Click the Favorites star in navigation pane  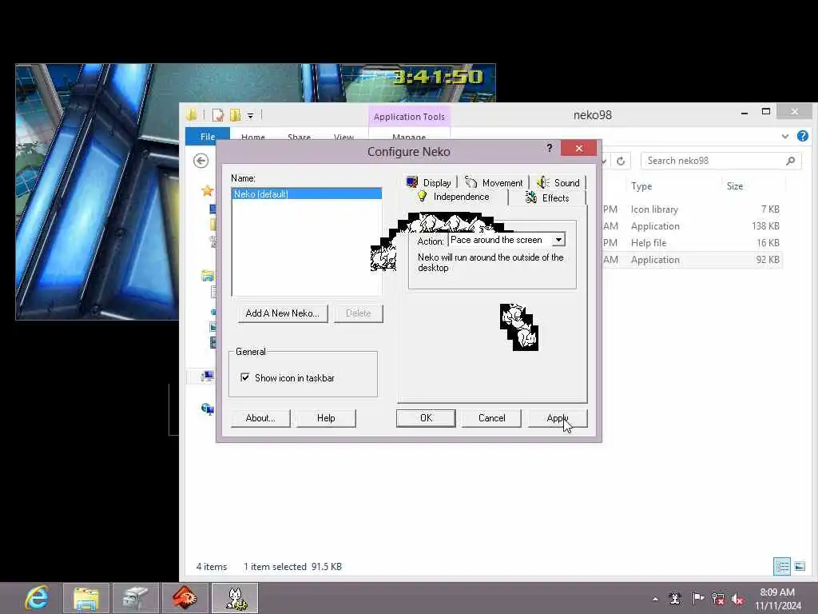[x=207, y=190]
